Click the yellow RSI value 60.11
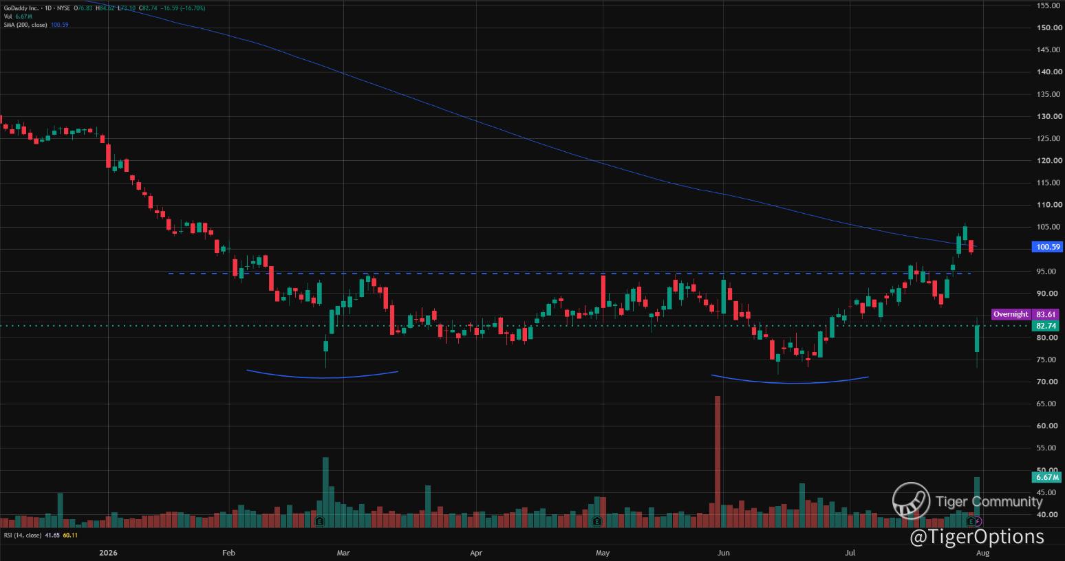The width and height of the screenshot is (1065, 561). point(69,535)
